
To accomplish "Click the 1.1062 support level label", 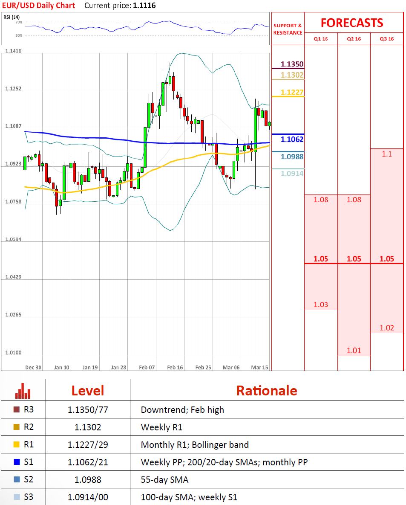I will [292, 139].
